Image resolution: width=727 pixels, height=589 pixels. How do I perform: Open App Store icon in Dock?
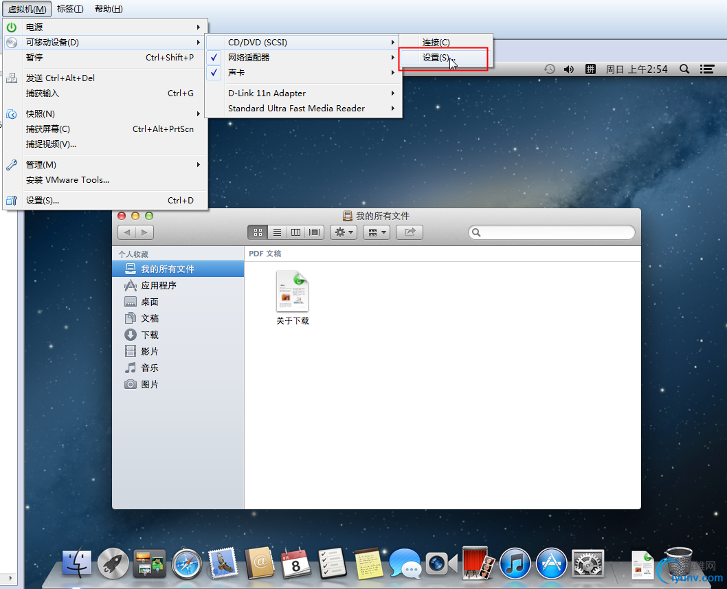click(551, 563)
